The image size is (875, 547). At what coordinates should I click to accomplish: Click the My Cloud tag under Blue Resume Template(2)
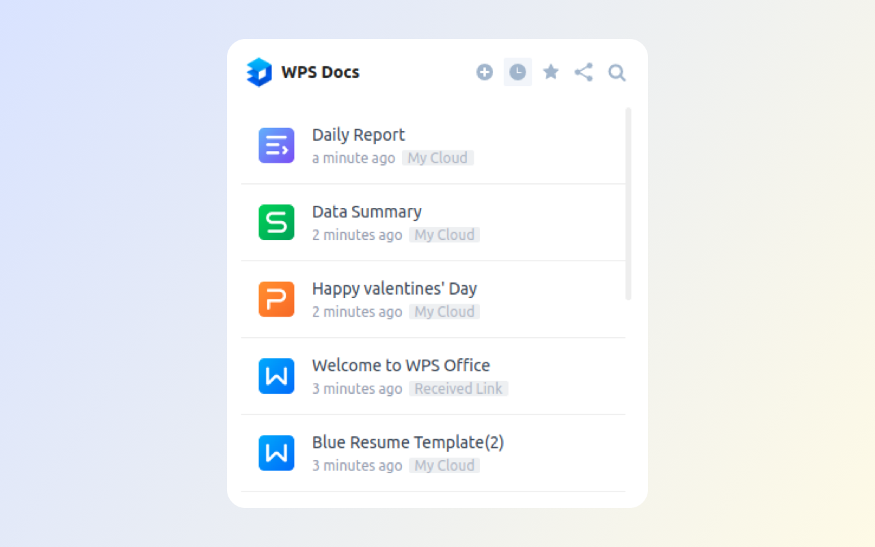click(x=444, y=466)
